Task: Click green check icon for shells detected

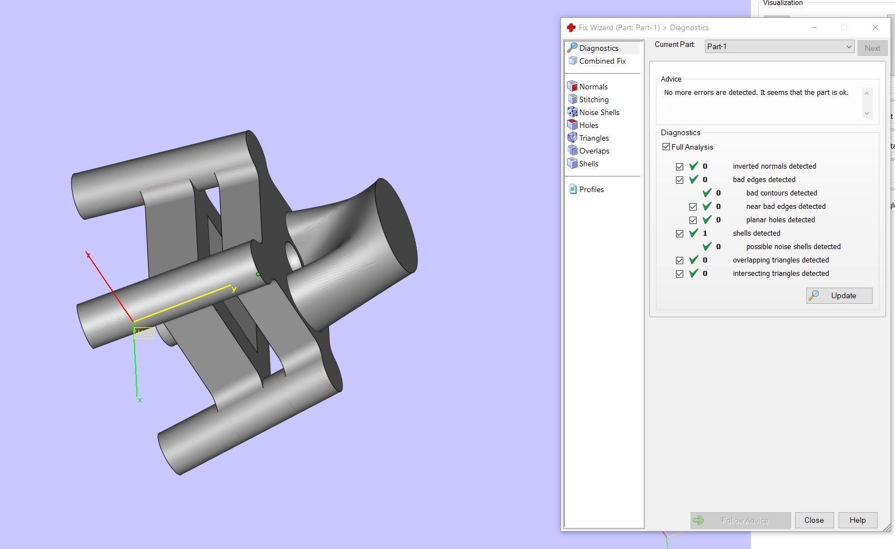Action: pyautogui.click(x=693, y=233)
